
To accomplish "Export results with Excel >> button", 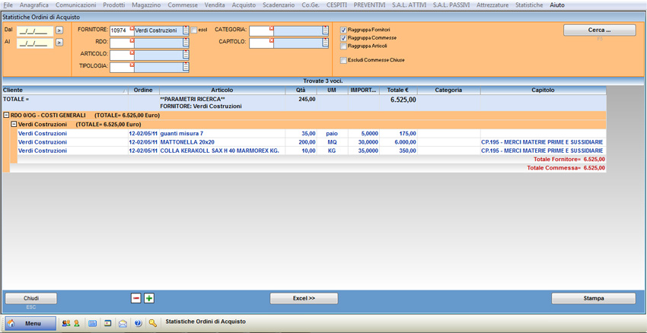I will (304, 298).
